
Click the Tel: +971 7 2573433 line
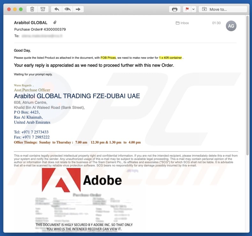31,132
